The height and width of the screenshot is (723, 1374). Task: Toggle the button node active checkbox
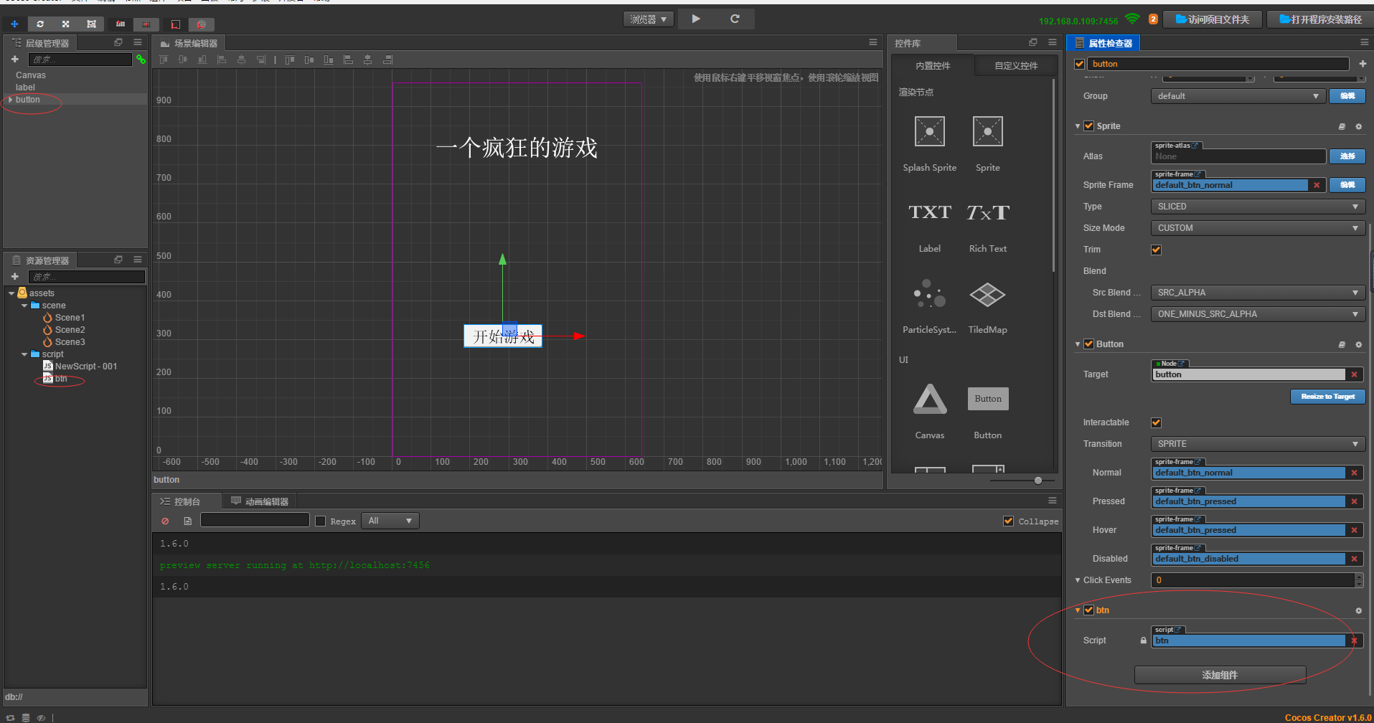pos(1079,64)
